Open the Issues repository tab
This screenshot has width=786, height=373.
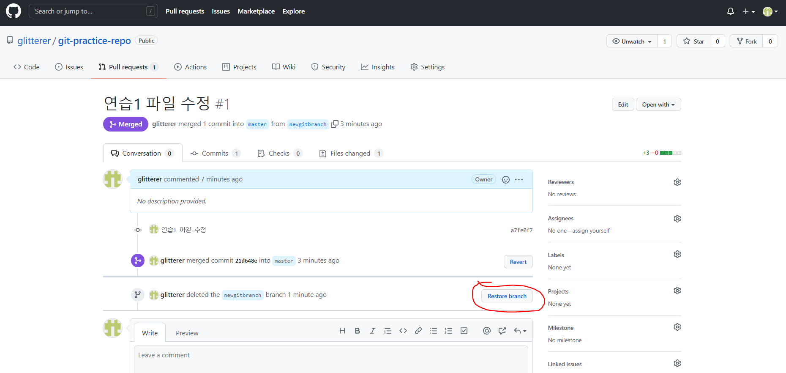point(69,67)
